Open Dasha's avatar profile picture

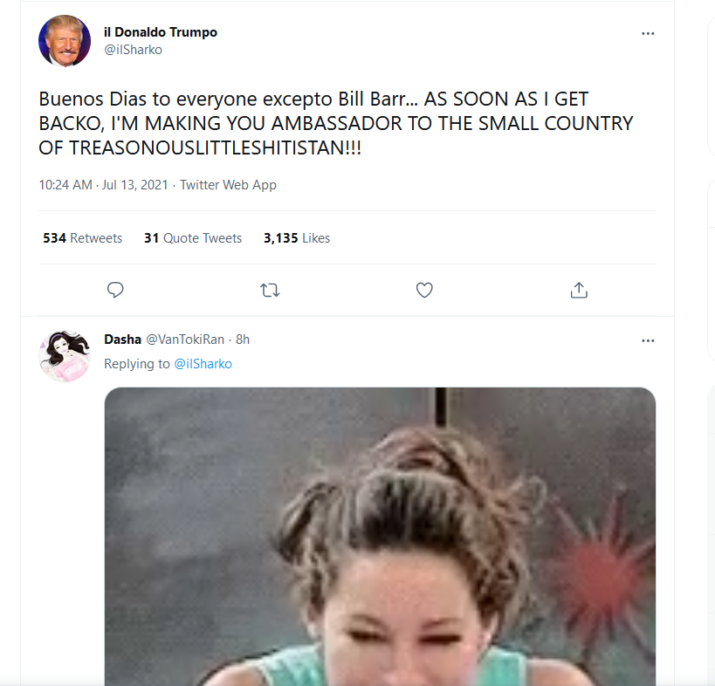tap(65, 356)
